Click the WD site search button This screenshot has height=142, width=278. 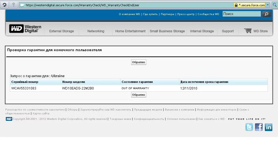tap(266, 14)
